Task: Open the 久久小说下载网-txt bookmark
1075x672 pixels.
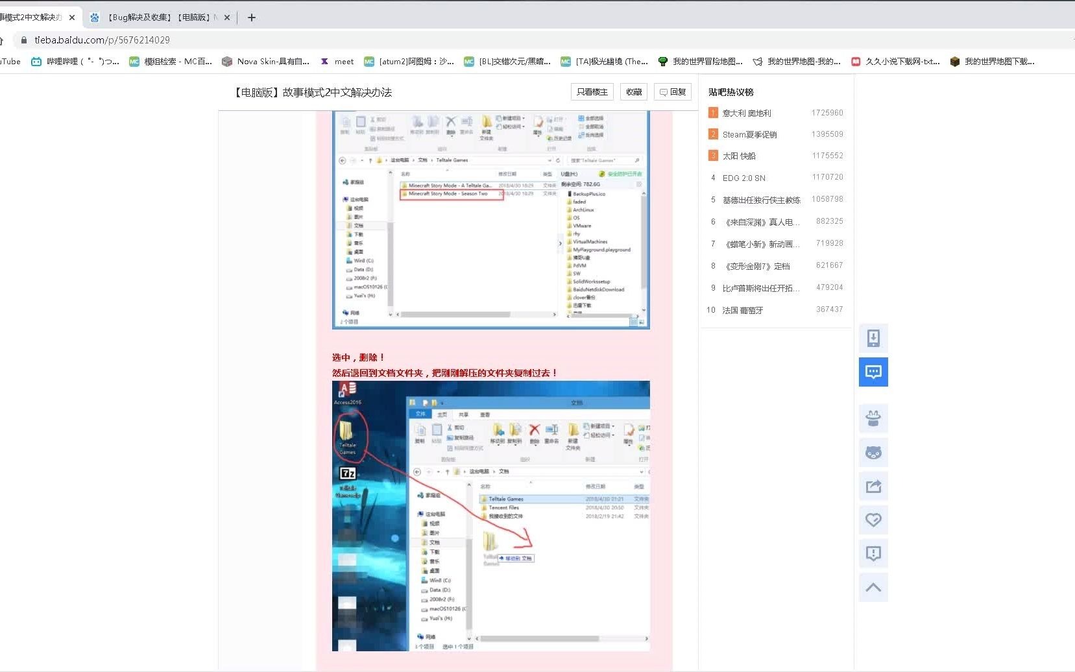Action: pyautogui.click(x=895, y=62)
